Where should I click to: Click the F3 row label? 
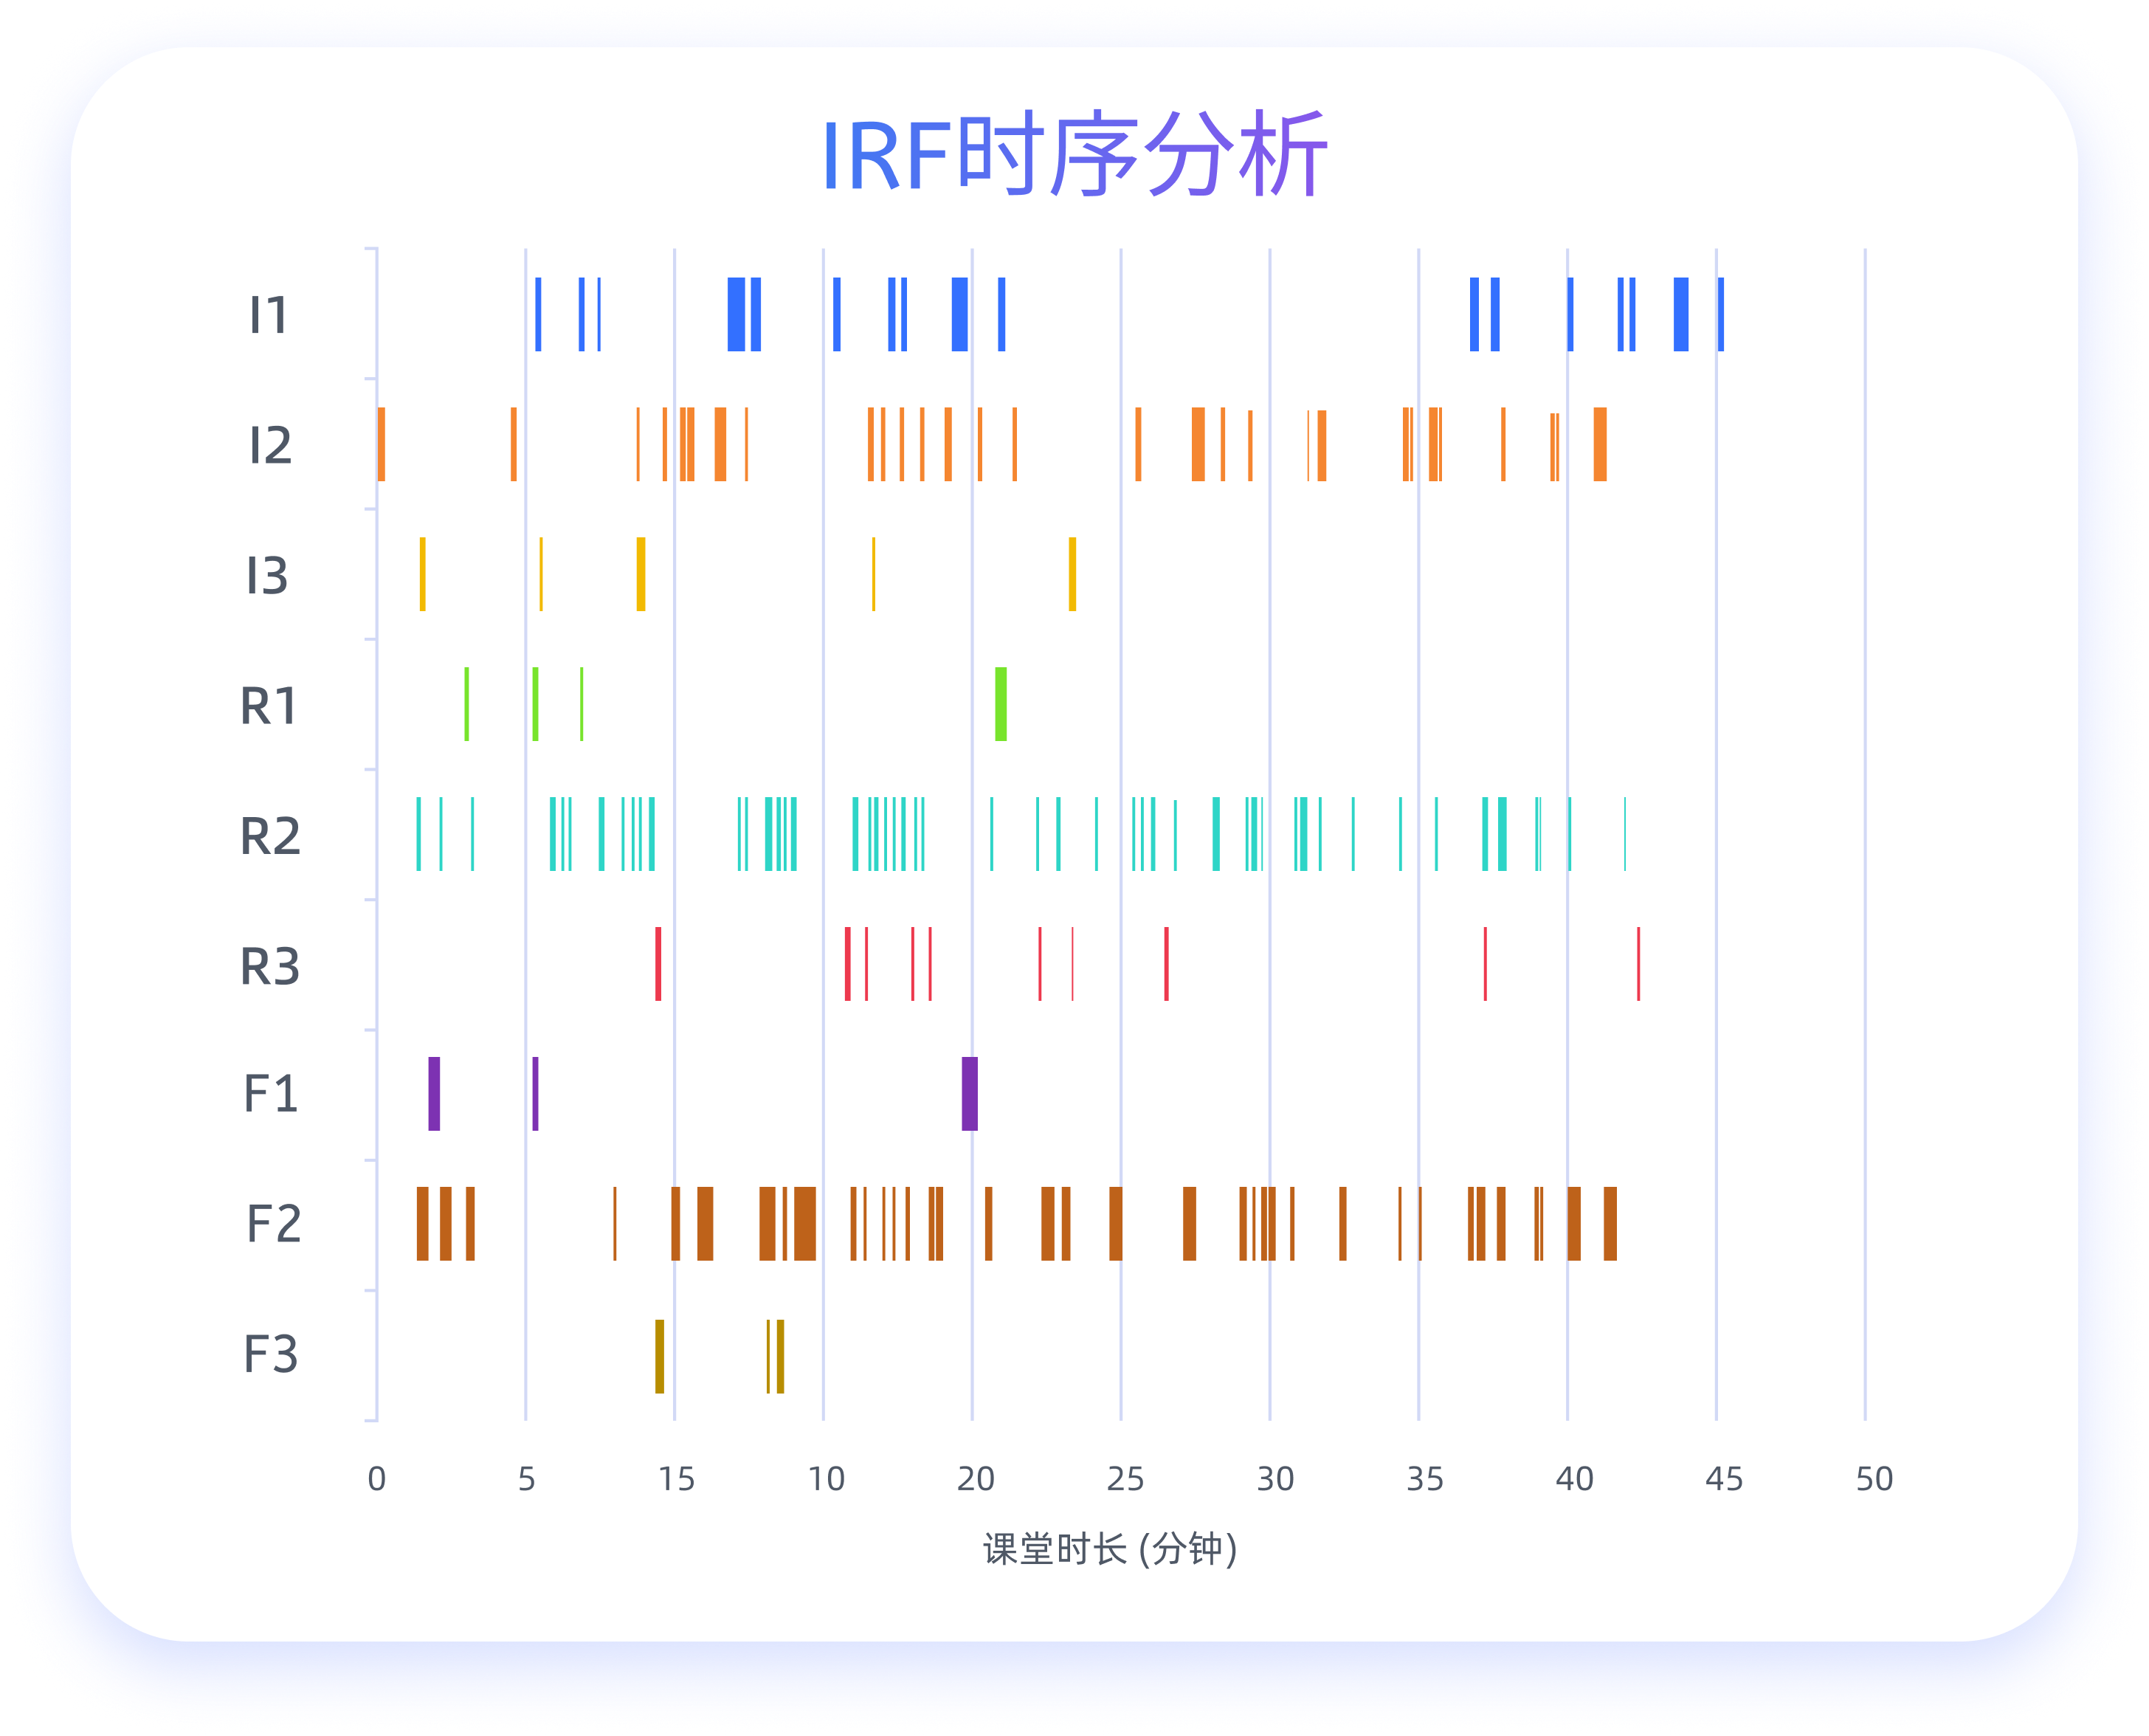(x=271, y=1354)
